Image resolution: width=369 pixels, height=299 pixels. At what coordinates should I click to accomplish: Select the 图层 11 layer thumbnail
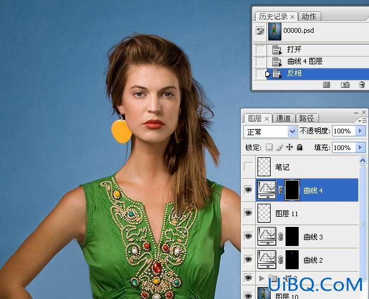tap(264, 213)
